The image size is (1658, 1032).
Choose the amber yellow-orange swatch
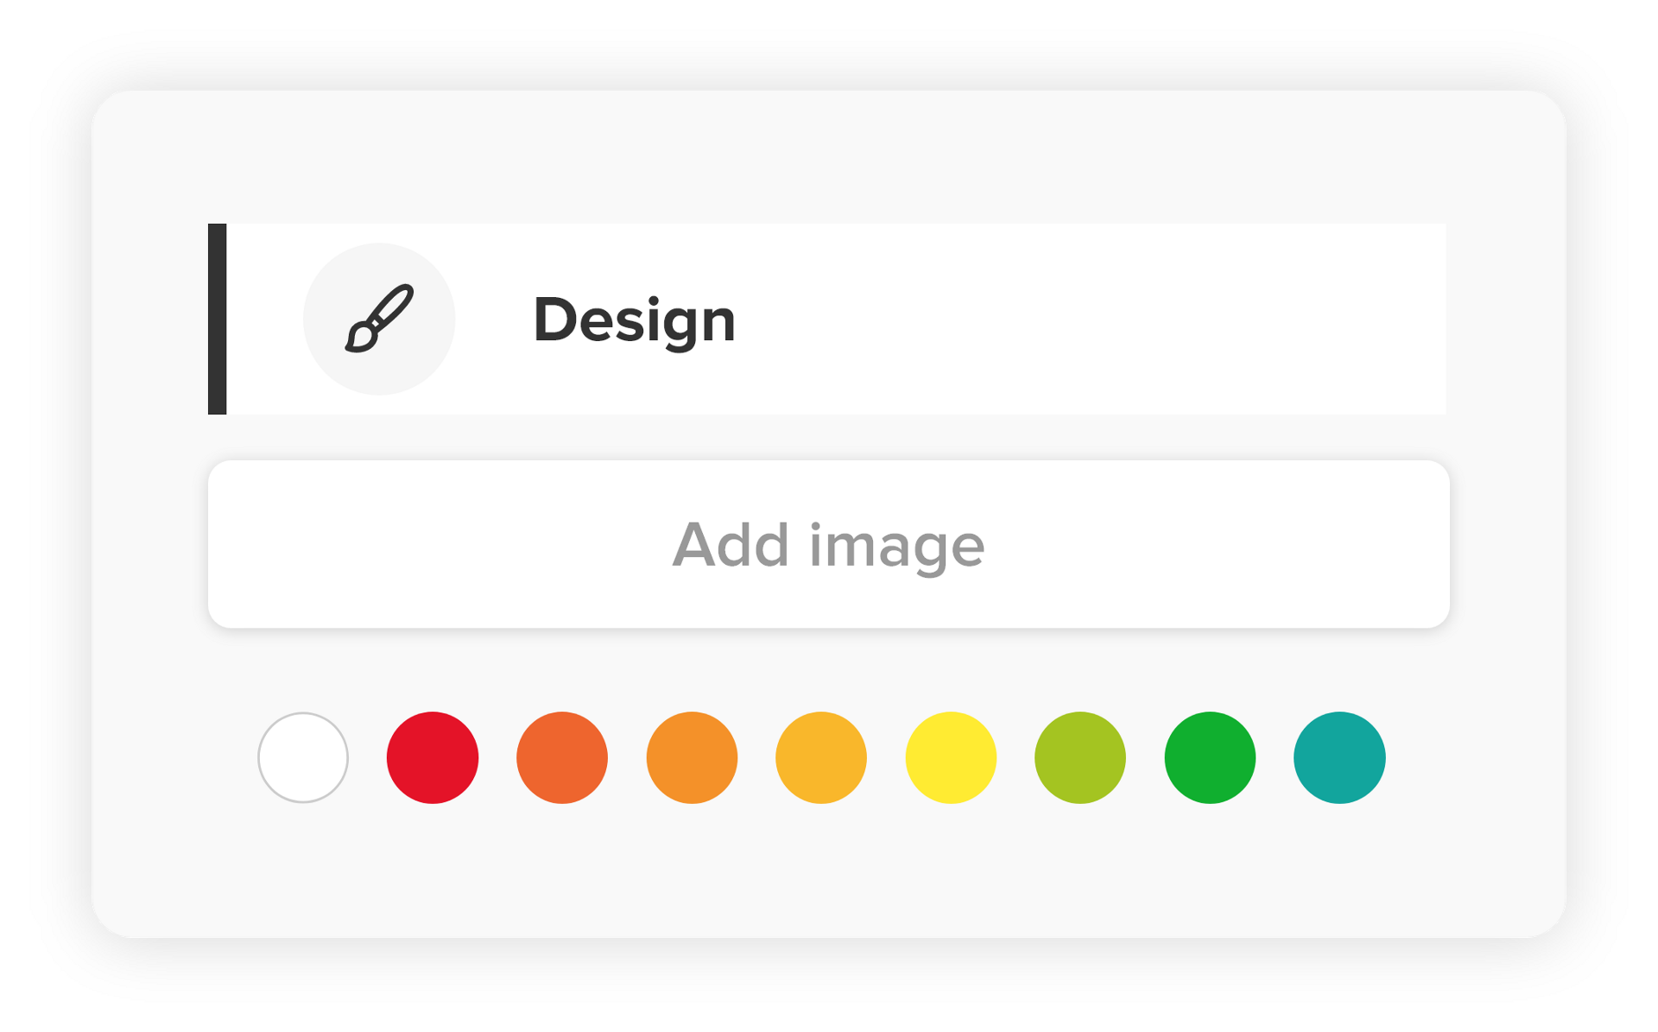click(x=821, y=757)
